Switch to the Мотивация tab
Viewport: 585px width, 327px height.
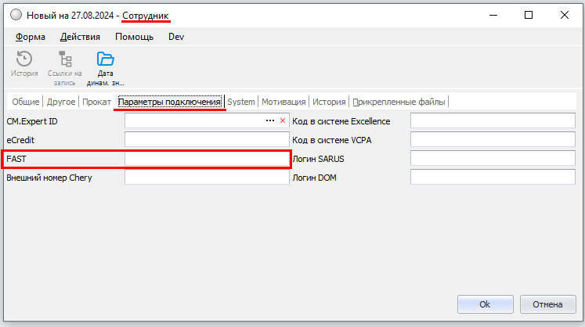283,102
